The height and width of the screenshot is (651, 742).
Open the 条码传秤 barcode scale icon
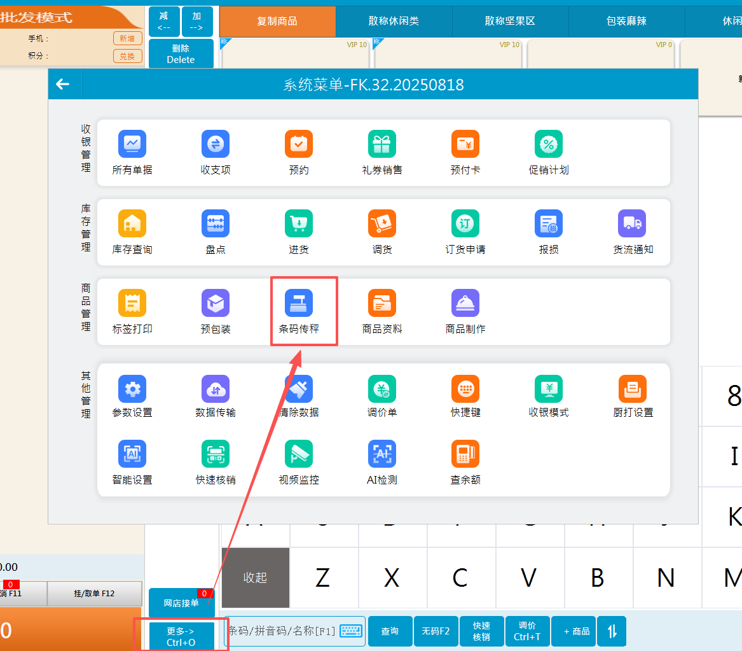click(x=299, y=304)
